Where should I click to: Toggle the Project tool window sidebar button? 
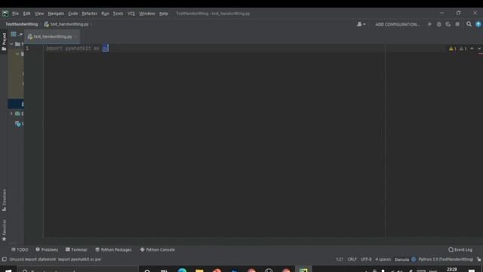(4, 42)
